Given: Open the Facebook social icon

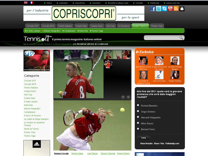Looking at the screenshot, I should click(153, 9).
